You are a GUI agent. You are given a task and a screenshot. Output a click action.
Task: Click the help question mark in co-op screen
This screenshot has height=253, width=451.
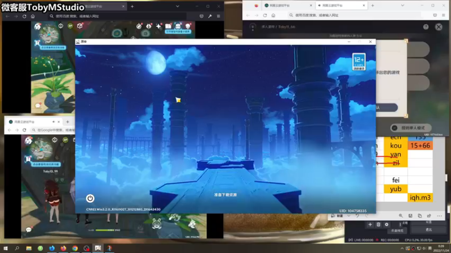tap(426, 26)
